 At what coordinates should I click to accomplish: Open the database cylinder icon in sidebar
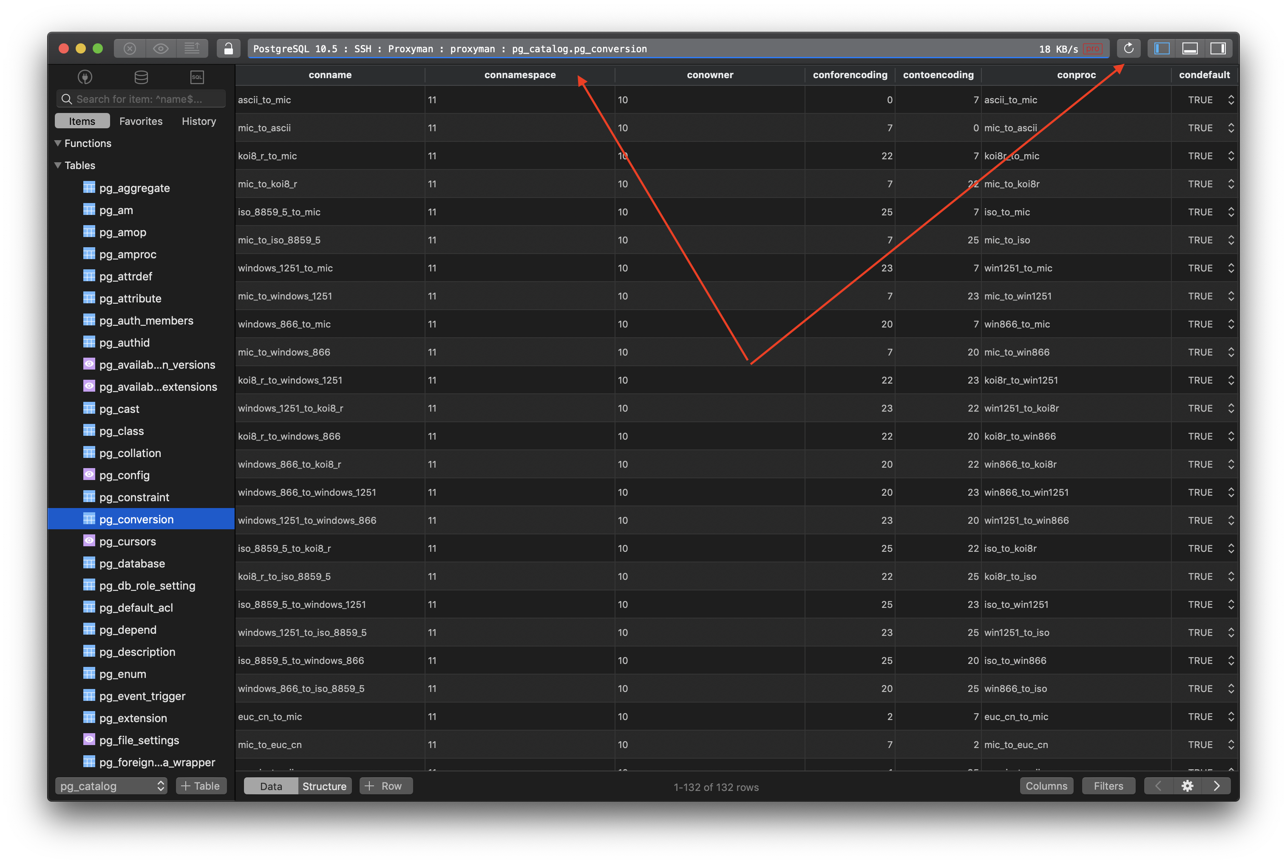point(141,77)
